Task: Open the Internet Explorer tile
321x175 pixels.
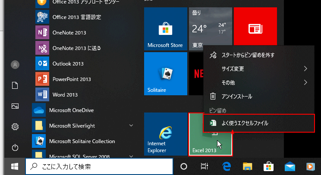Action: [166, 134]
